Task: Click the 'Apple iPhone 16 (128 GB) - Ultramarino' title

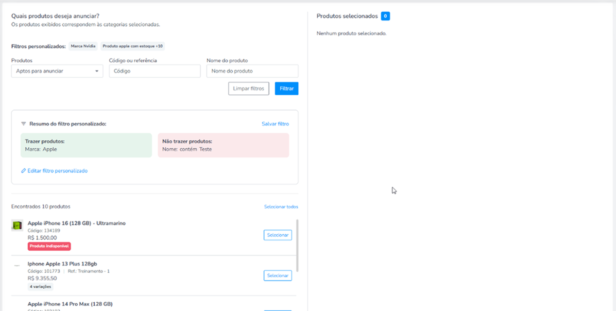Action: (77, 224)
